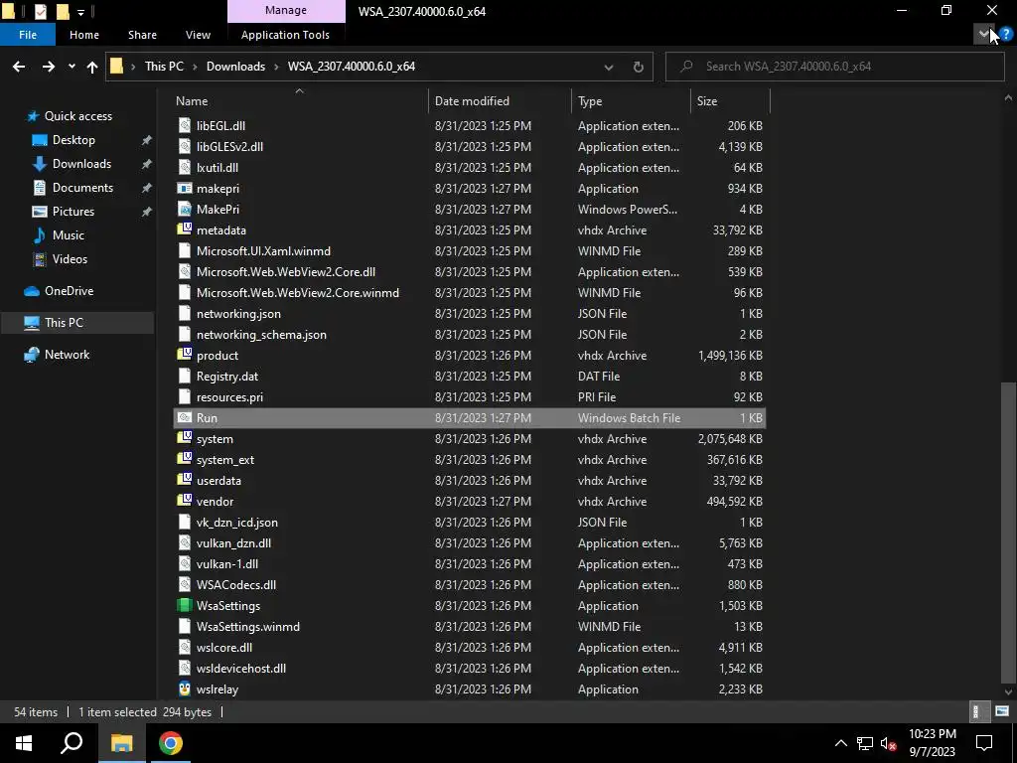Screen dimensions: 1017x763
Task: Select the system vhdx archive icon
Action: coord(185,438)
